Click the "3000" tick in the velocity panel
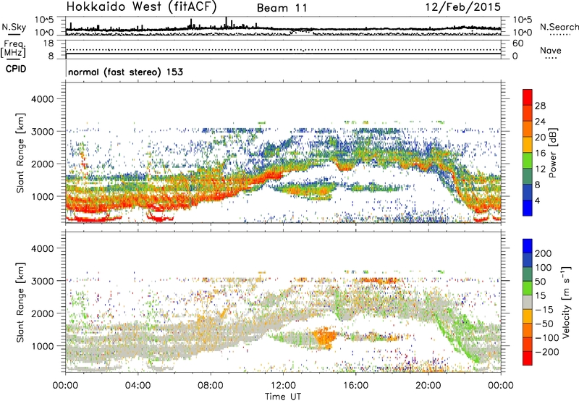This screenshot has height=401, width=579. (43, 281)
